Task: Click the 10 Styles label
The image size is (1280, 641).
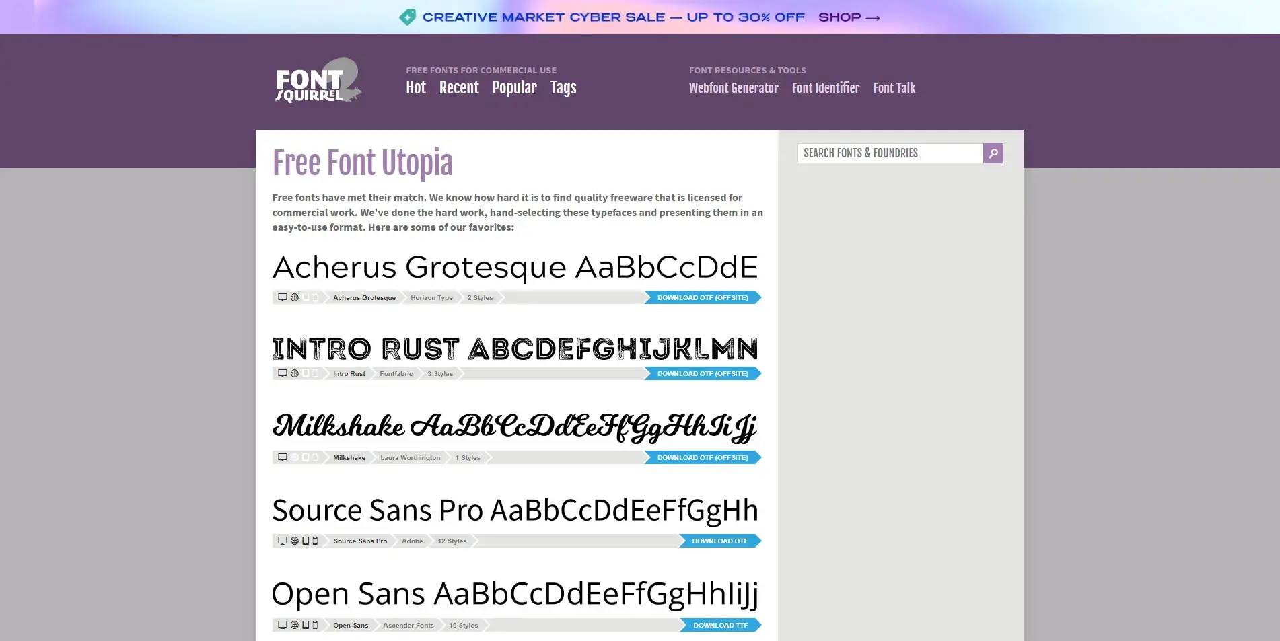Action: [464, 625]
